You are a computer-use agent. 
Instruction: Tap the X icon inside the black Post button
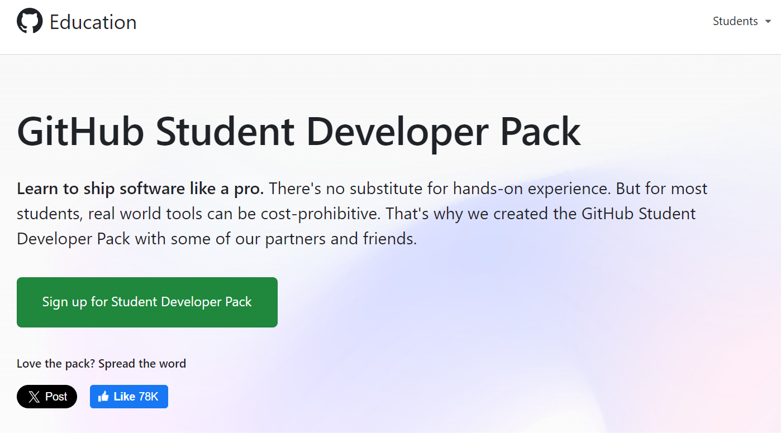[x=35, y=396]
